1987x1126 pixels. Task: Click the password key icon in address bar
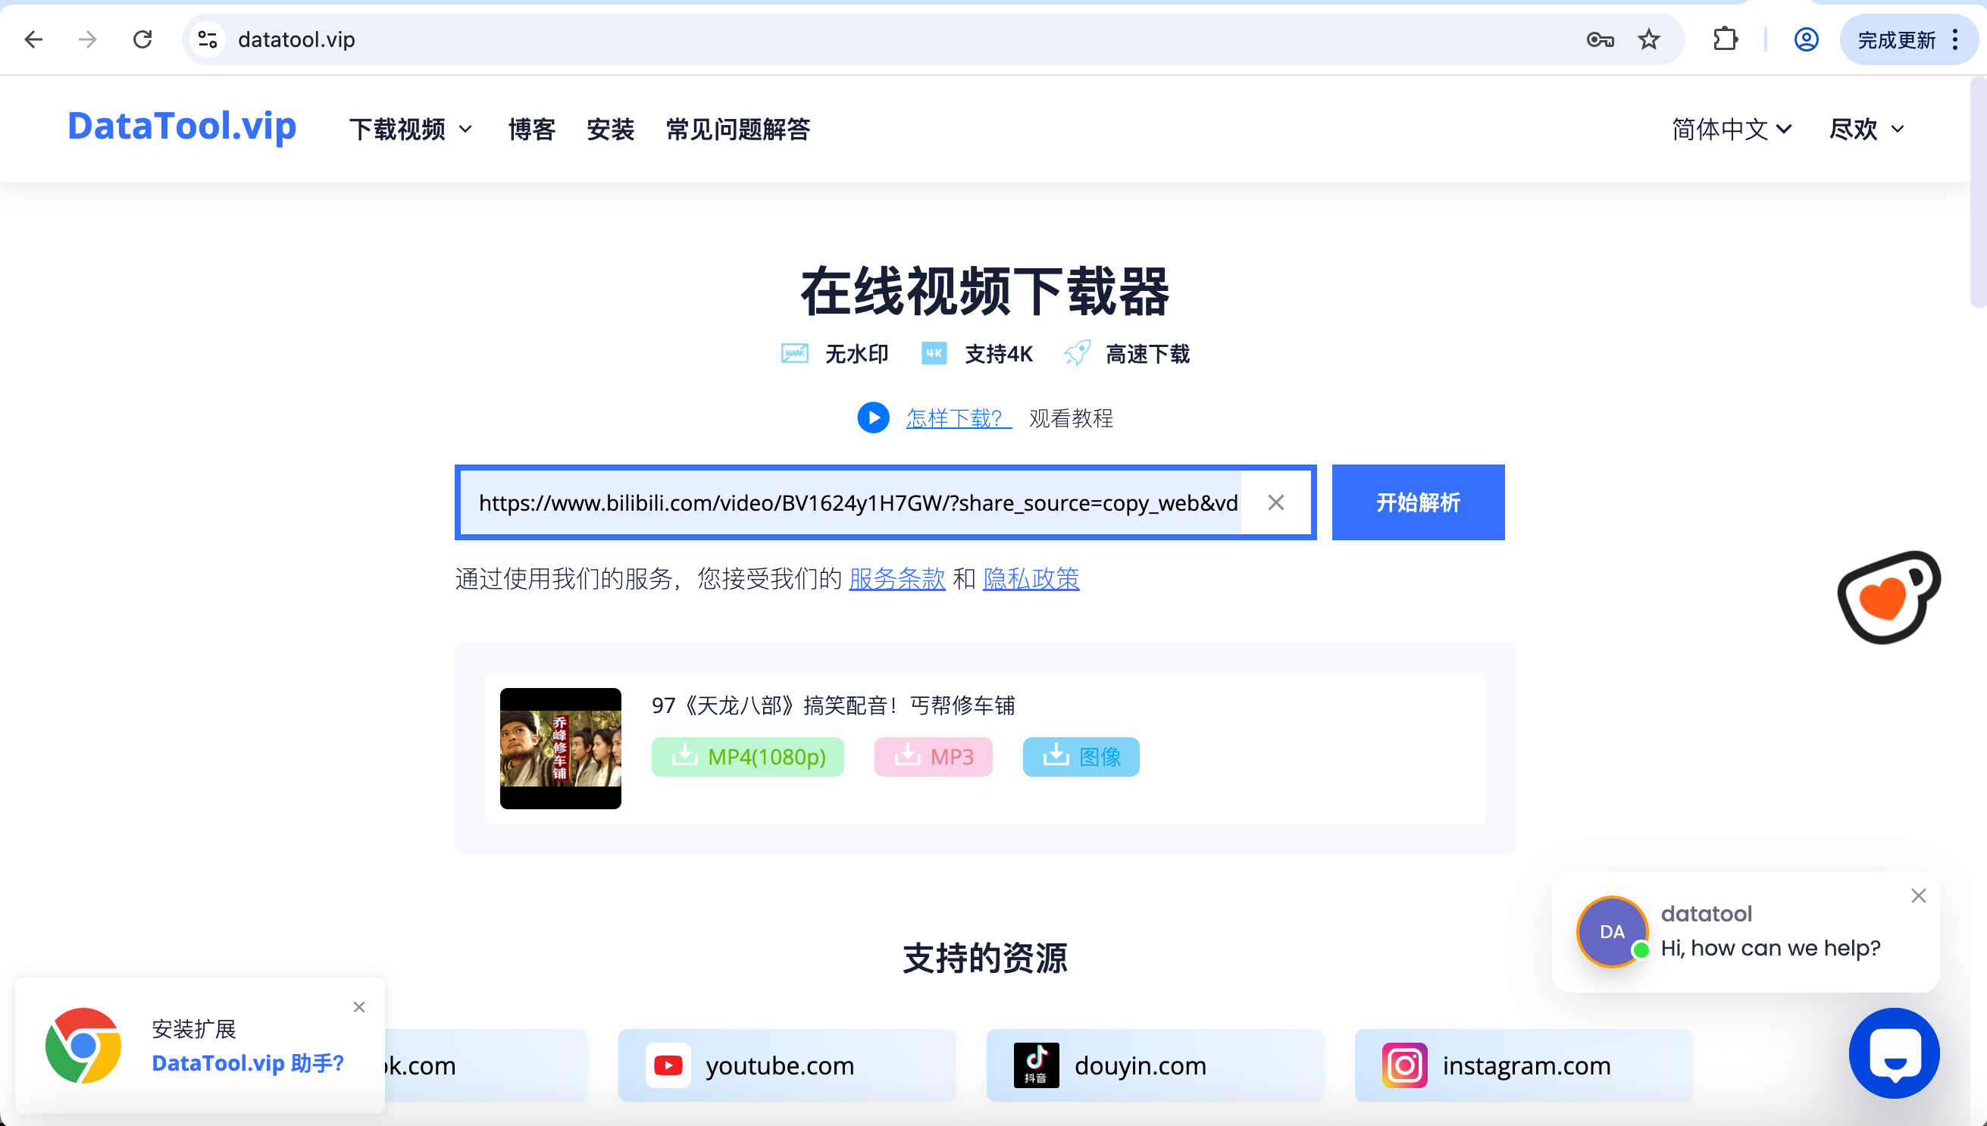[1600, 39]
